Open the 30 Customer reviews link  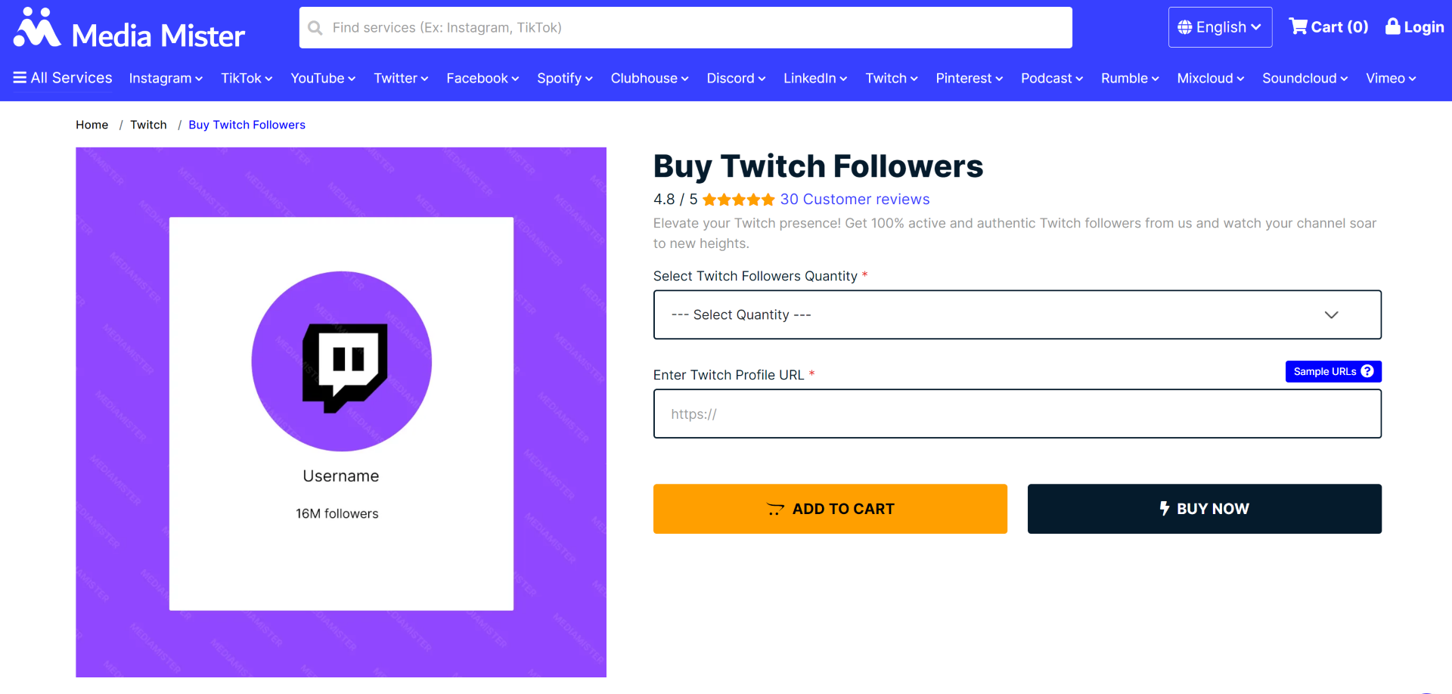[x=855, y=200]
